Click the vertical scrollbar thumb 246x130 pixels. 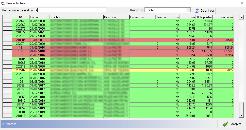tap(241, 108)
